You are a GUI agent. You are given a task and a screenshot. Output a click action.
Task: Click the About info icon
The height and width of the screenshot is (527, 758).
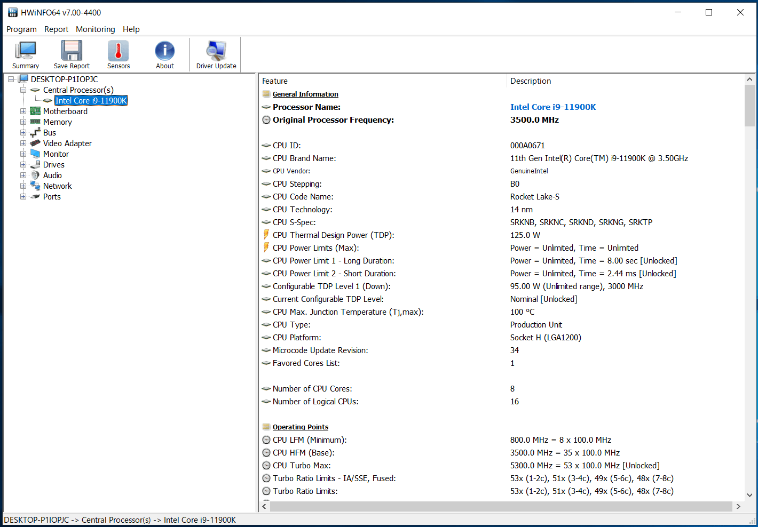click(165, 51)
